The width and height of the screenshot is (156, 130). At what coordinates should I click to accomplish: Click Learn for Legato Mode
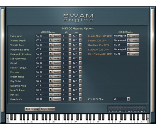coord(134,36)
